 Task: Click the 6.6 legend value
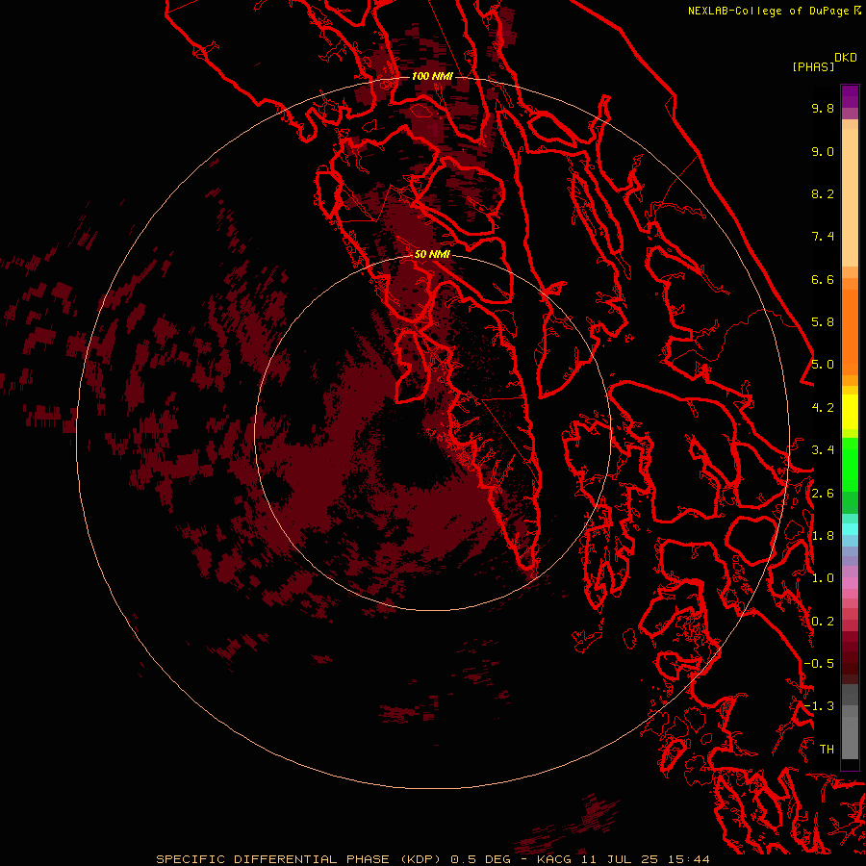823,279
